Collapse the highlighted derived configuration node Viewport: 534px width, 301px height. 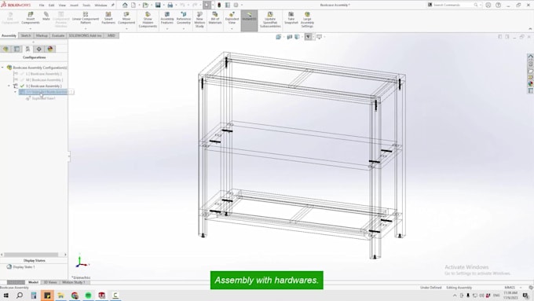[16, 92]
